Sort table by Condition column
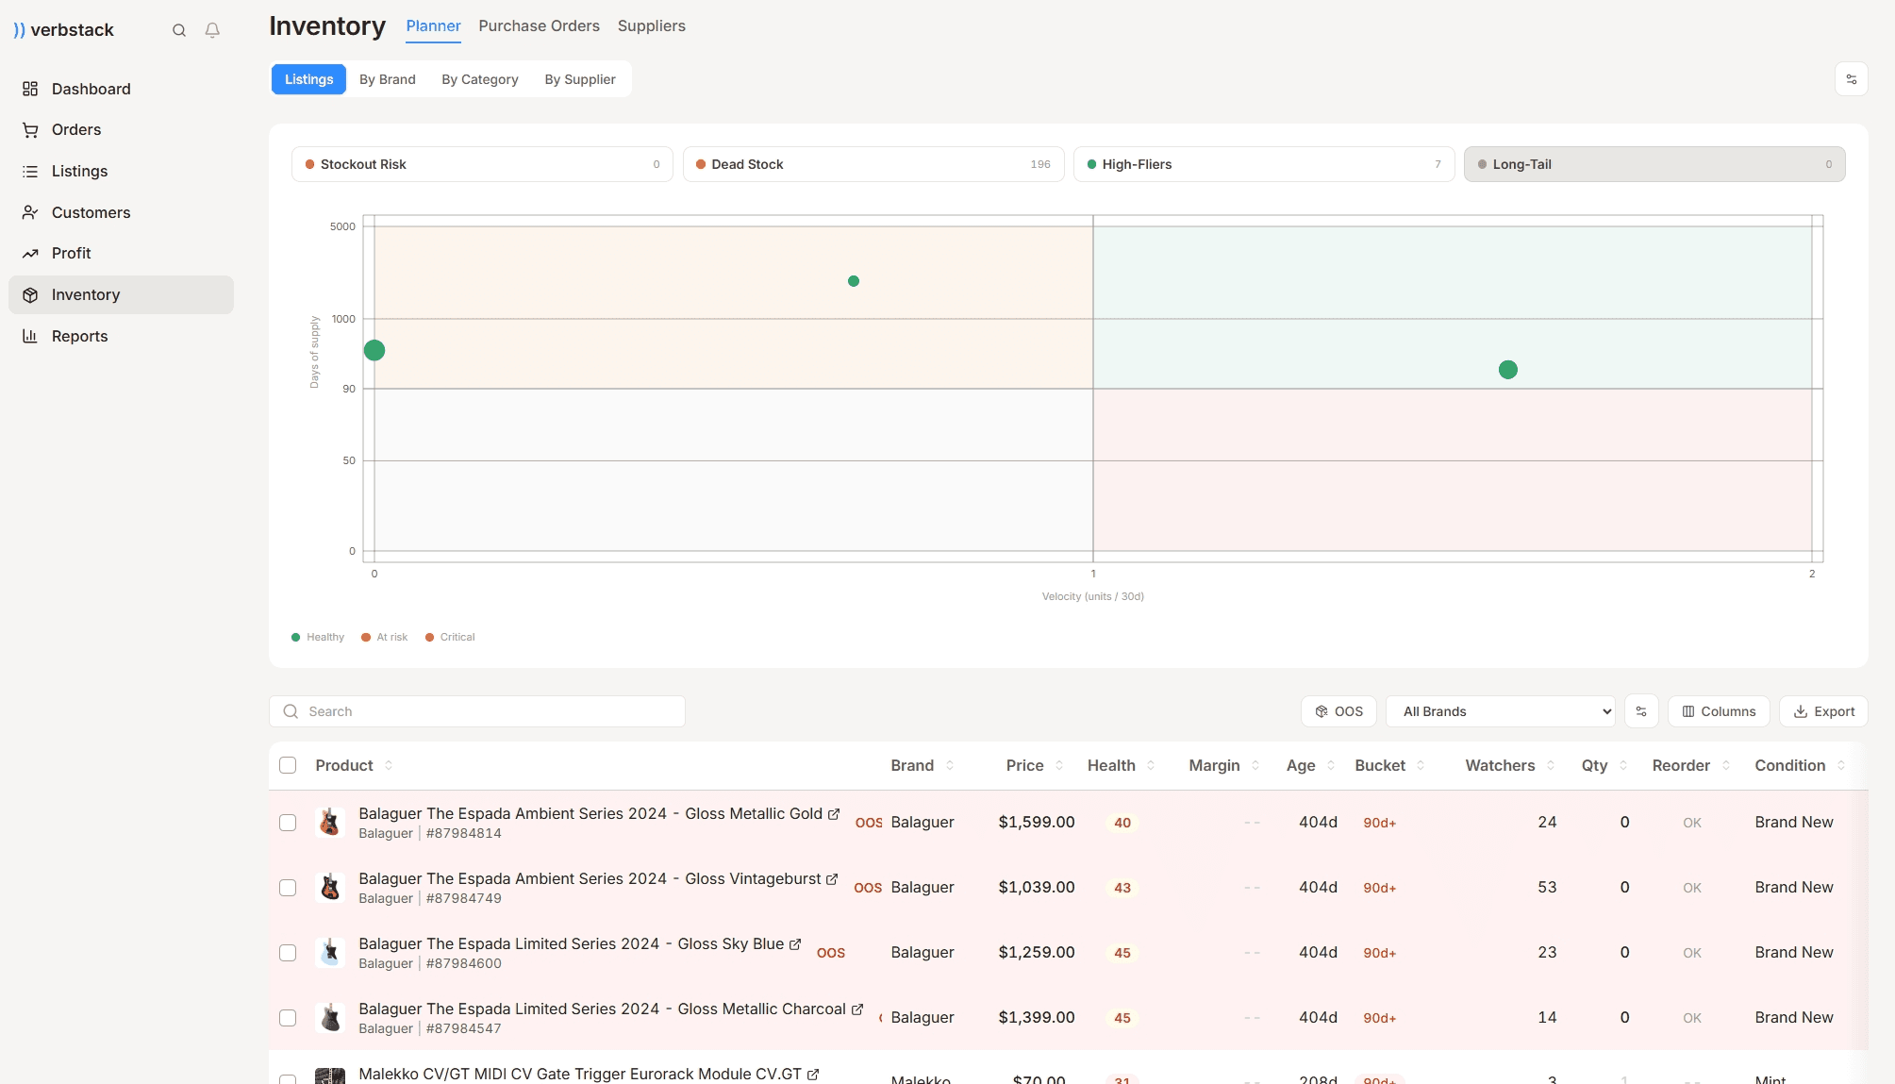The height and width of the screenshot is (1084, 1895). coord(1799,765)
